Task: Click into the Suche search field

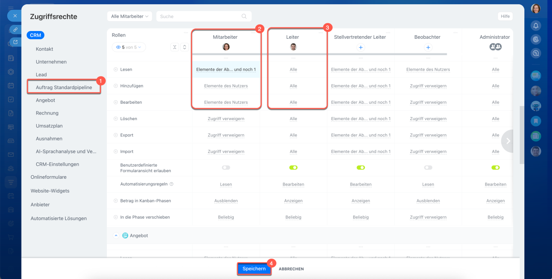Action: tap(198, 16)
